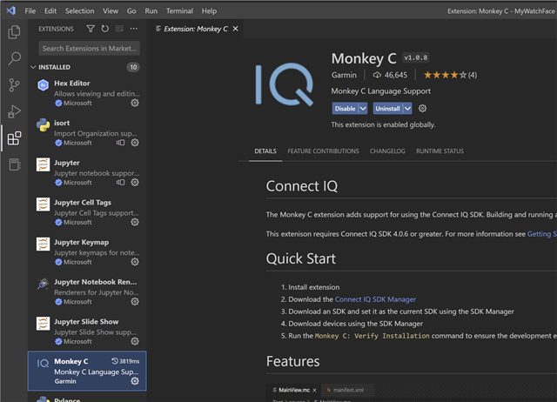The height and width of the screenshot is (402, 557).
Task: Open manage gear for Hex Editor
Action: tap(135, 103)
